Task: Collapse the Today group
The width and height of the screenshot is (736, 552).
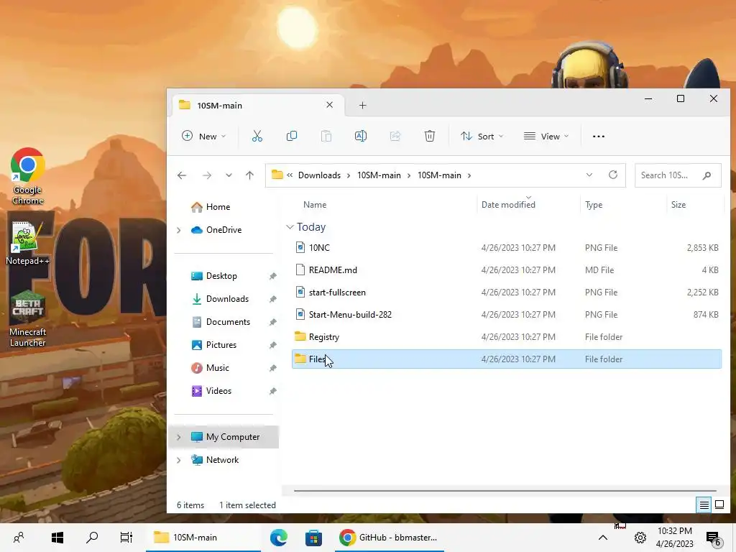Action: coord(290,227)
